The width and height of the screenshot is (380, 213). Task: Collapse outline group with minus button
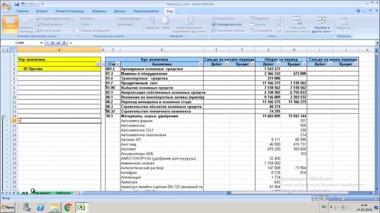point(3,116)
